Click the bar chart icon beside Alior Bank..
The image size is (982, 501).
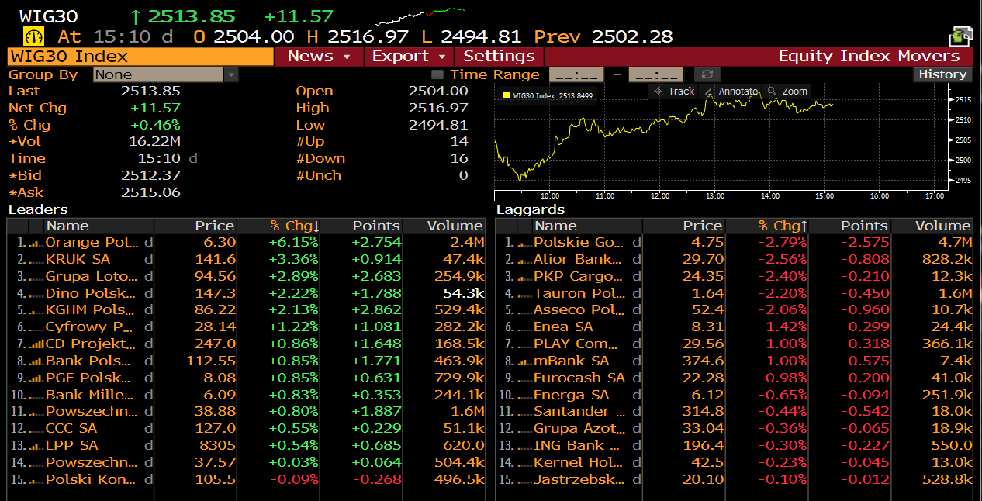coord(525,260)
